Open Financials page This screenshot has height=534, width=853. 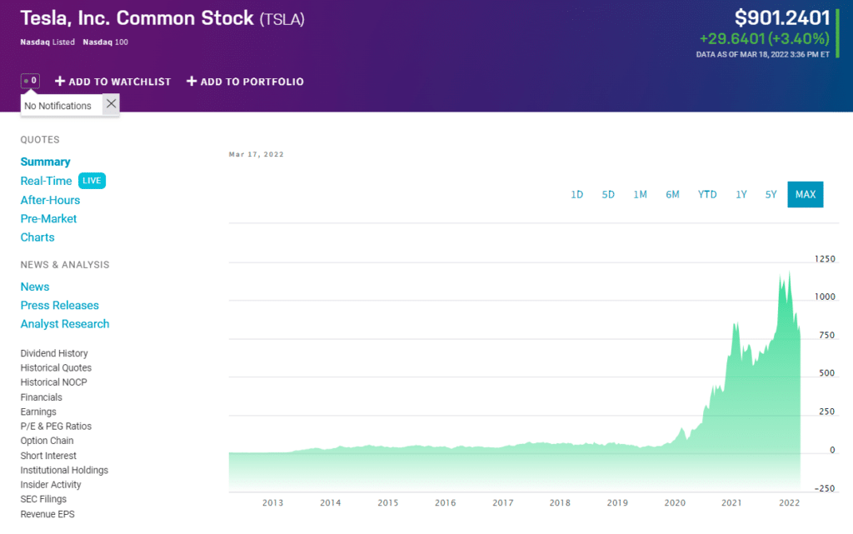42,397
